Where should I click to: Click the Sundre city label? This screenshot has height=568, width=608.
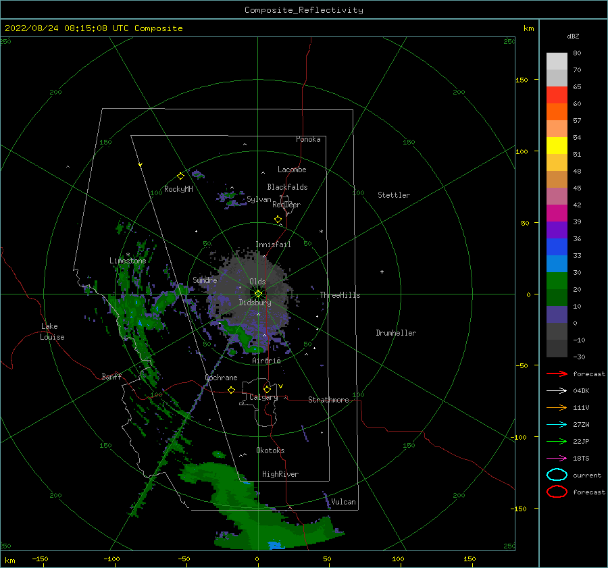[x=205, y=280]
